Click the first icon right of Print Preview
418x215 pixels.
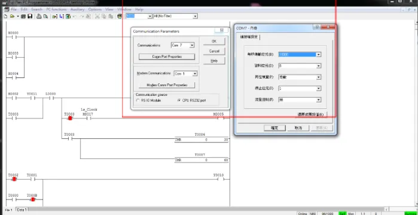coord(54,16)
